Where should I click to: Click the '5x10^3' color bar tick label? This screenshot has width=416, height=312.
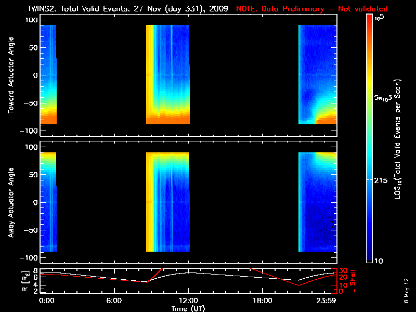pos(387,98)
